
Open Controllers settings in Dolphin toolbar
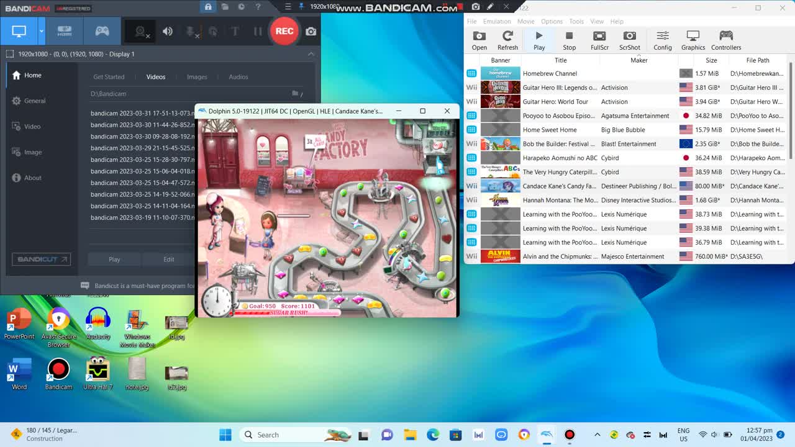pos(726,40)
